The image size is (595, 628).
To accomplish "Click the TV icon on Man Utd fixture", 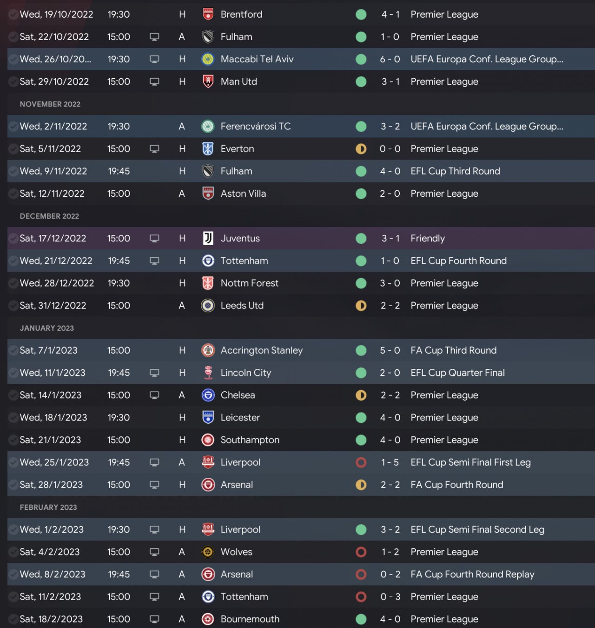I will (154, 82).
